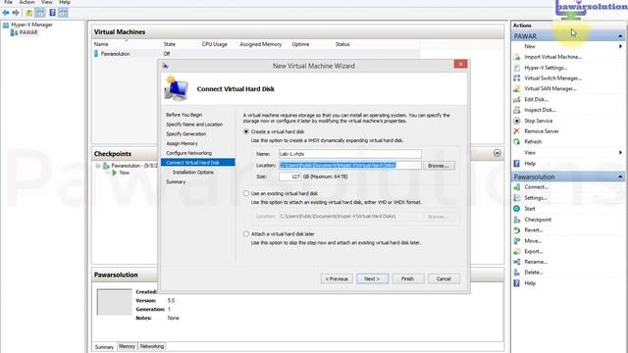Open Hyper-V Settings icon in Actions
This screenshot has width=628, height=353.
(x=517, y=68)
